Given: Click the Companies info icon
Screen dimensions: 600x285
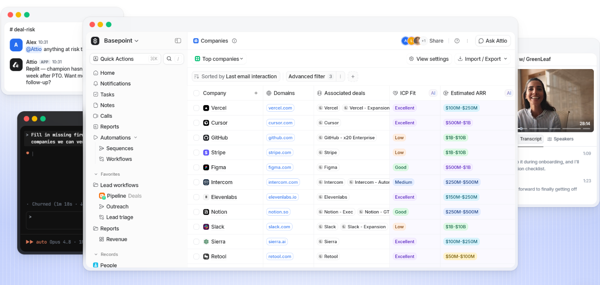Looking at the screenshot, I should coord(234,41).
